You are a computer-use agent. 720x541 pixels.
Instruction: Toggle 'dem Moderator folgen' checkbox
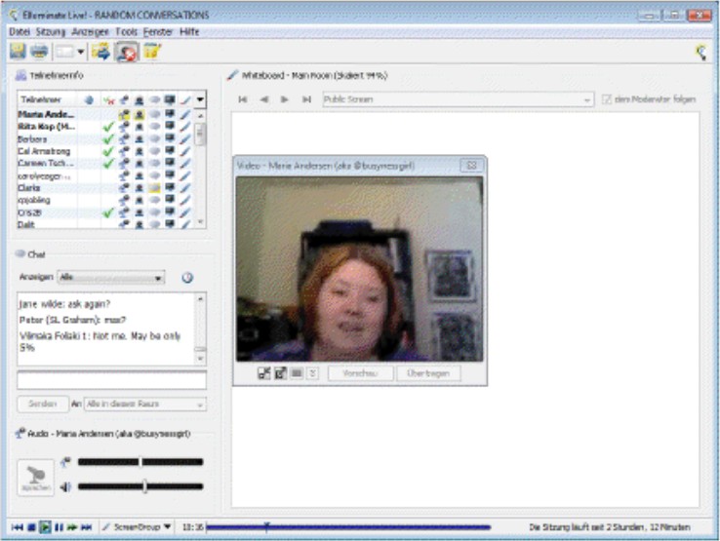pyautogui.click(x=608, y=99)
